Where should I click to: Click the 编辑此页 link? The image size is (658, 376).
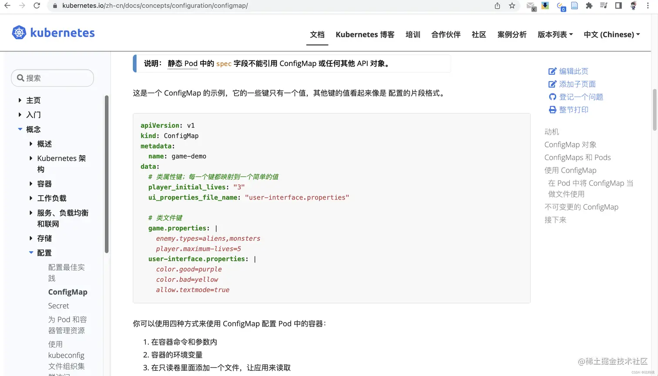click(574, 71)
